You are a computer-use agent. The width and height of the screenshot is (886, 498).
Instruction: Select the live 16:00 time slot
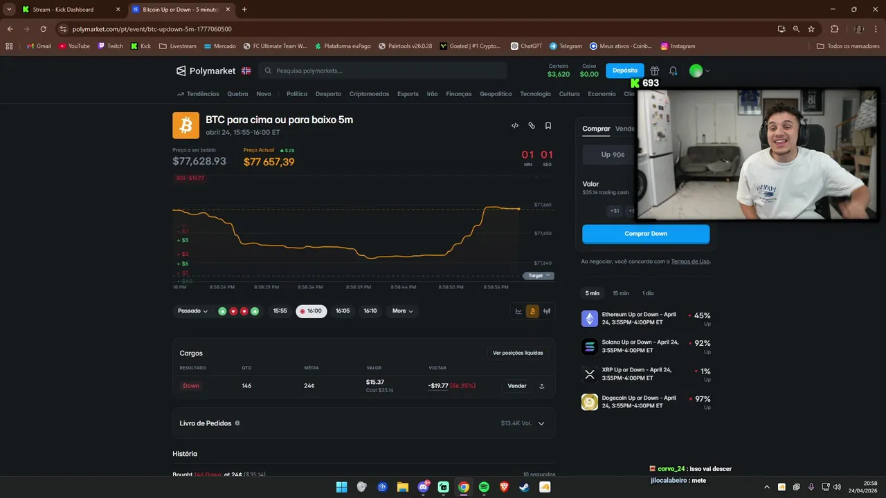pos(311,311)
